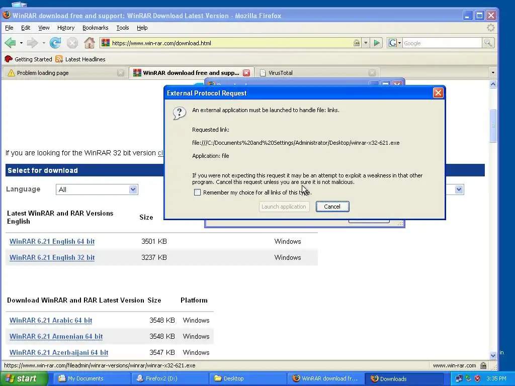Viewport: 515px width, 386px height.
Task: Click the search magnifier button
Action: pos(488,43)
